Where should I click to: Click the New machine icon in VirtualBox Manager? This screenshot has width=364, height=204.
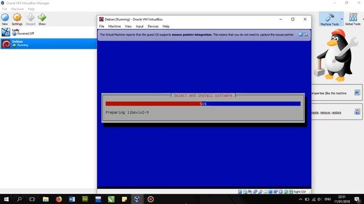click(5, 18)
